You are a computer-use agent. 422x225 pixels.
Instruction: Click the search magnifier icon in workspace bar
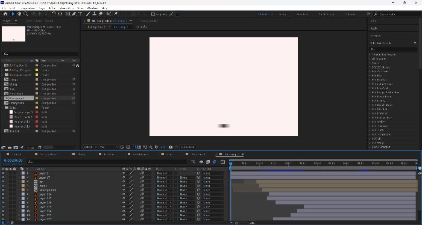tap(376, 14)
